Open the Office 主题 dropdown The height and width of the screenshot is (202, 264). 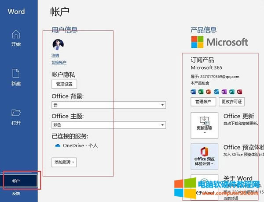pyautogui.click(x=108, y=125)
